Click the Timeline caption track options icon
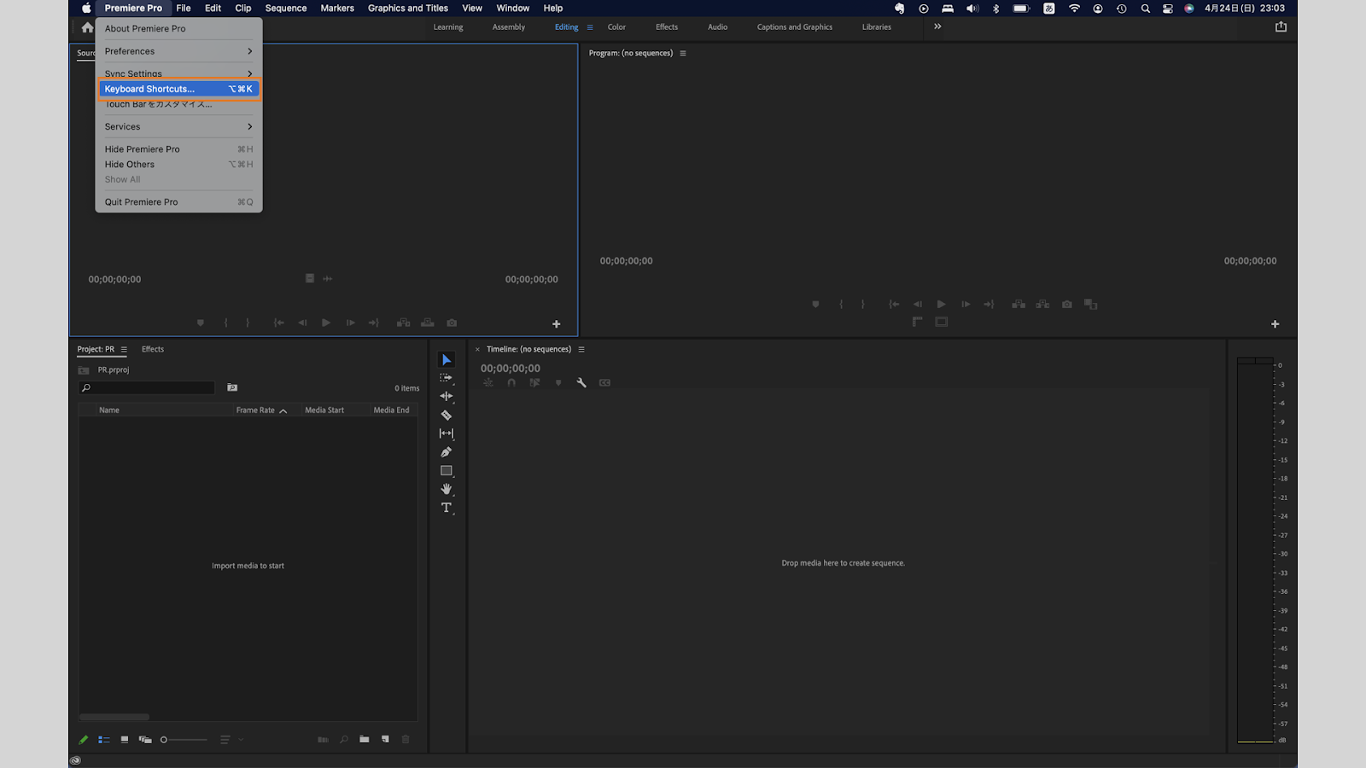 click(605, 383)
